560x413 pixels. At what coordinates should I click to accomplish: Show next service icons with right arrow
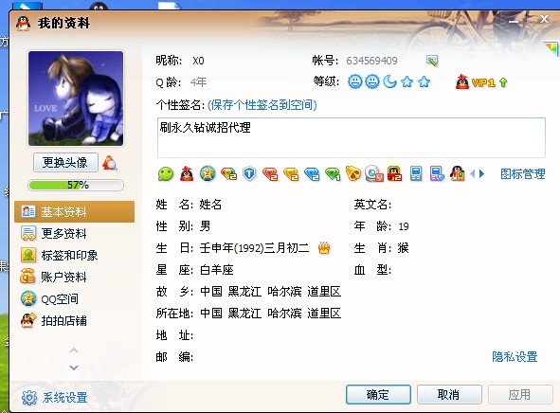pyautogui.click(x=481, y=174)
